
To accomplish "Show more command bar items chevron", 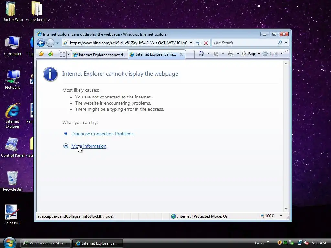I will click(x=286, y=51).
